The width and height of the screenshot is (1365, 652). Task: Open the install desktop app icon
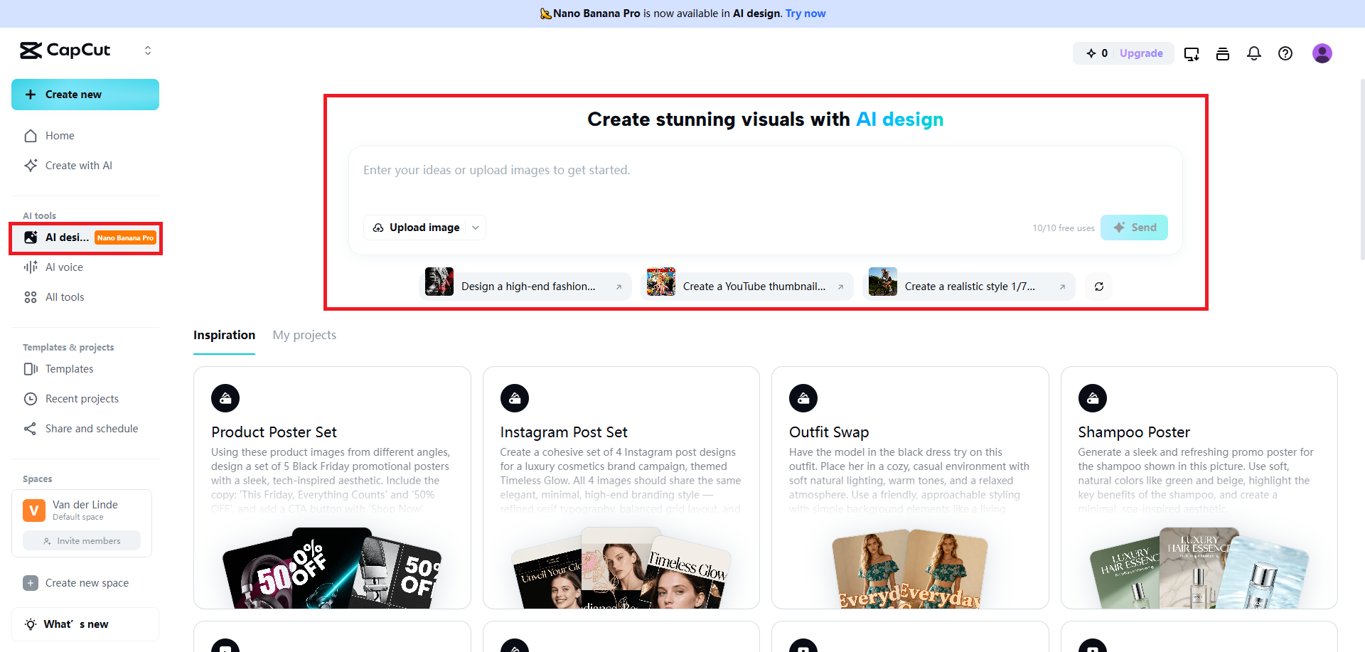1192,53
